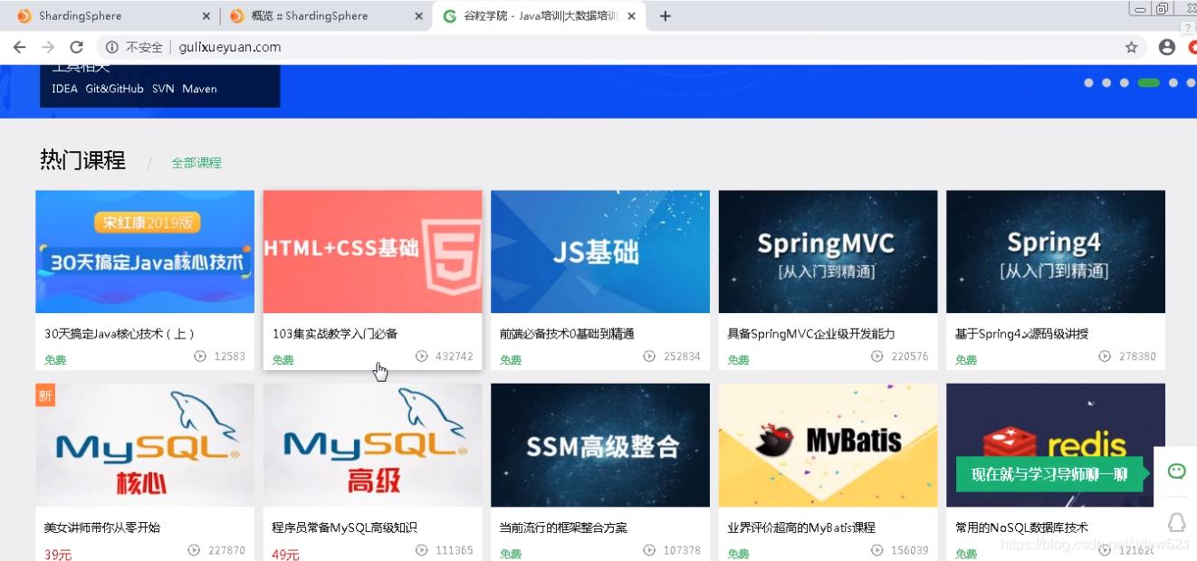Click course title 美女讲师带你从零开始
Screen dimensions: 1197x561
(x=102, y=528)
